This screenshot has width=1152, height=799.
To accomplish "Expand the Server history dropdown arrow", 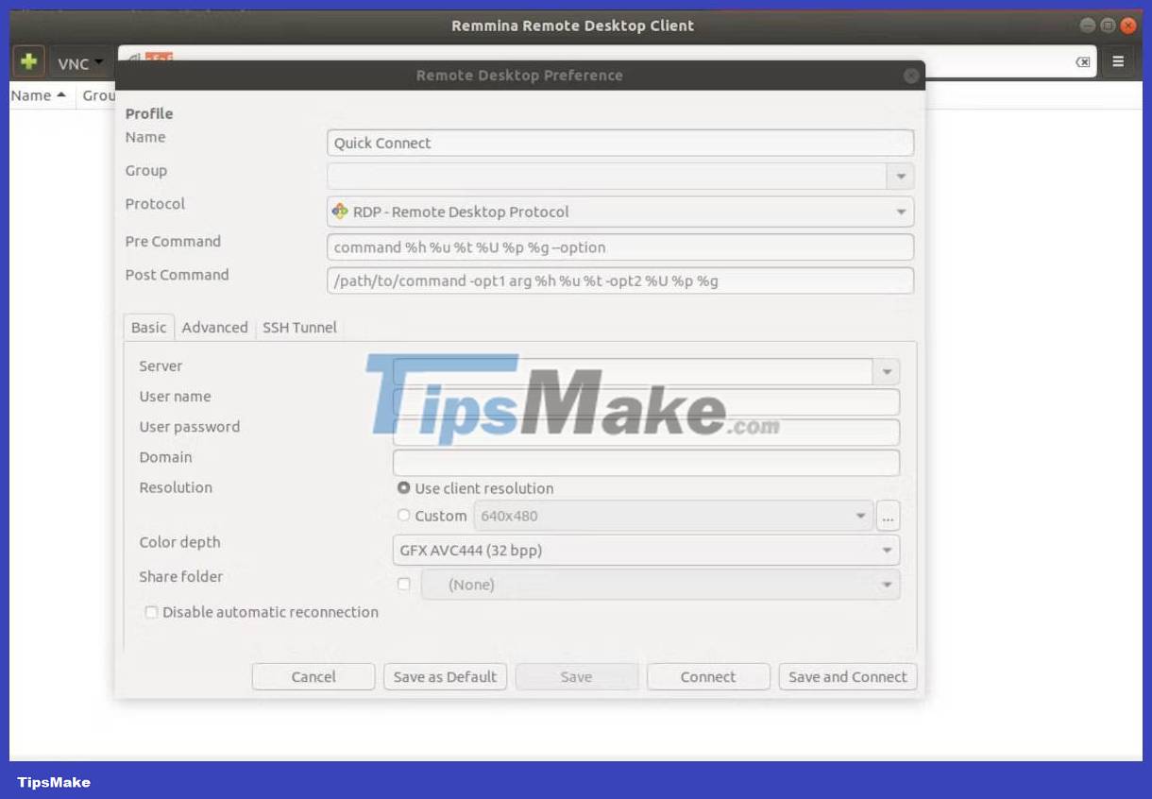I will [x=887, y=372].
